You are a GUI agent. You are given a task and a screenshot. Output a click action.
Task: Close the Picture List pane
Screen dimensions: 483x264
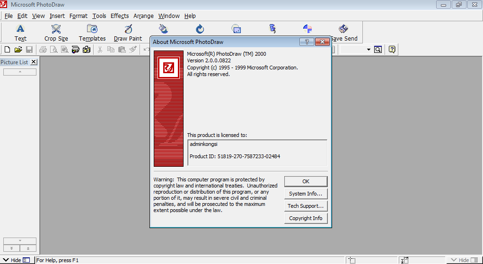[x=34, y=62]
